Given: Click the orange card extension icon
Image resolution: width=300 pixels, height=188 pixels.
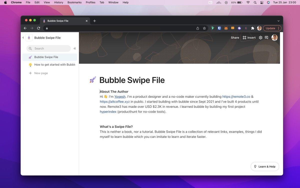Looking at the screenshot, I should (233, 28).
